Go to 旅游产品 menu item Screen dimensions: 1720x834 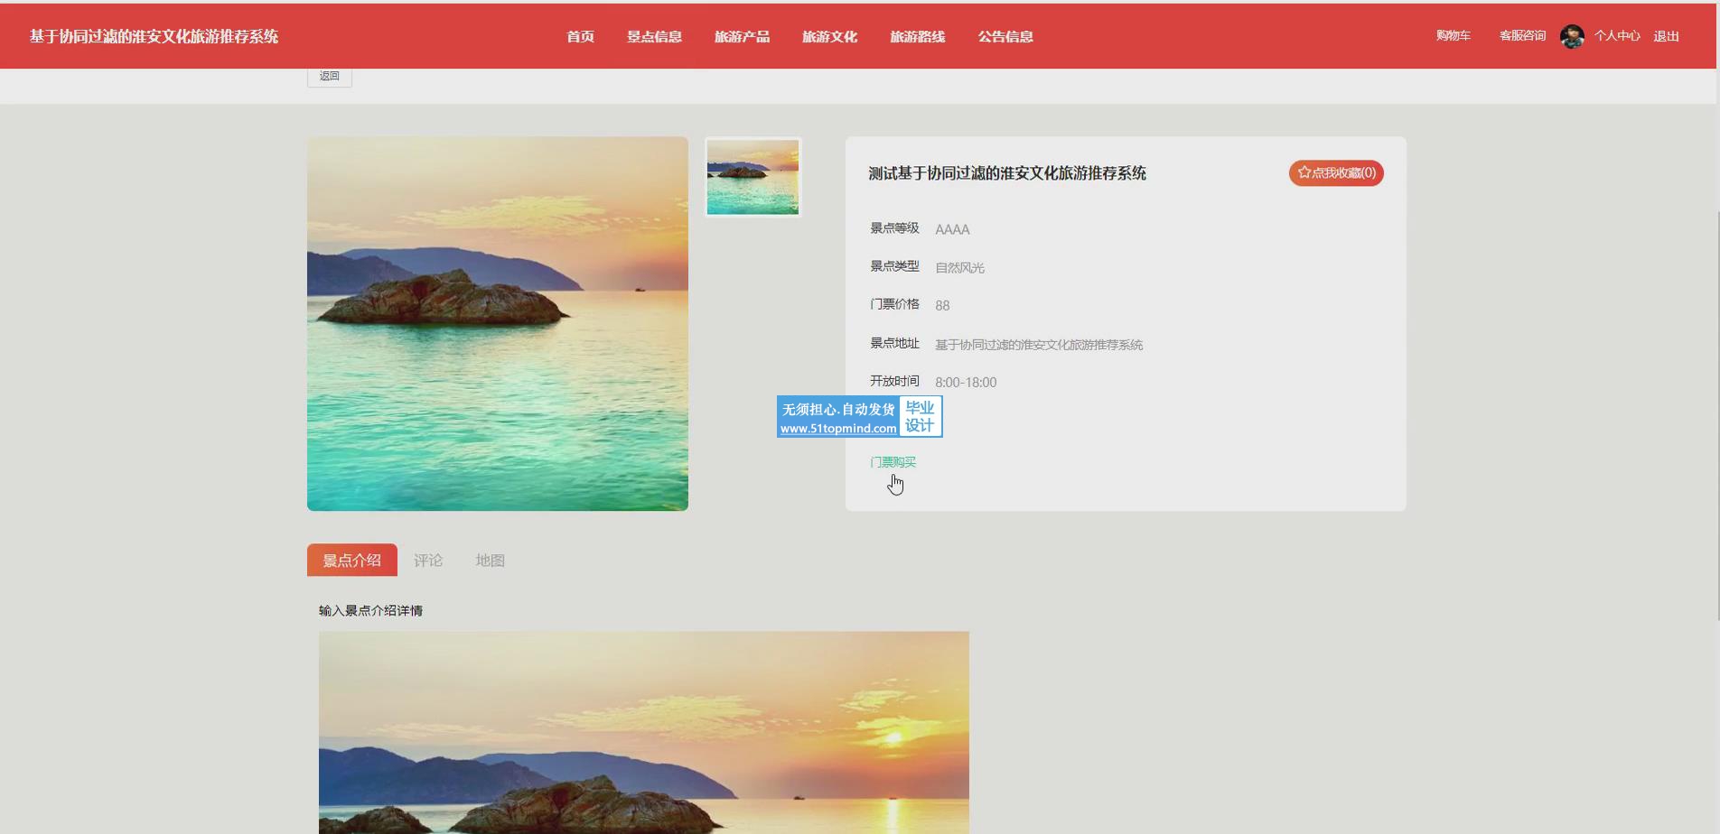[x=742, y=36]
